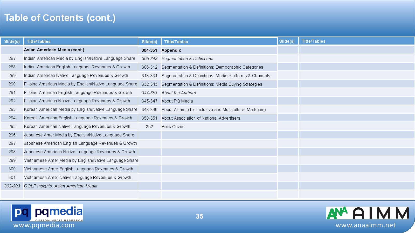The width and height of the screenshot is (415, 233).
Task: Click GOLP Insights: Asian American Media
Action: (61, 186)
